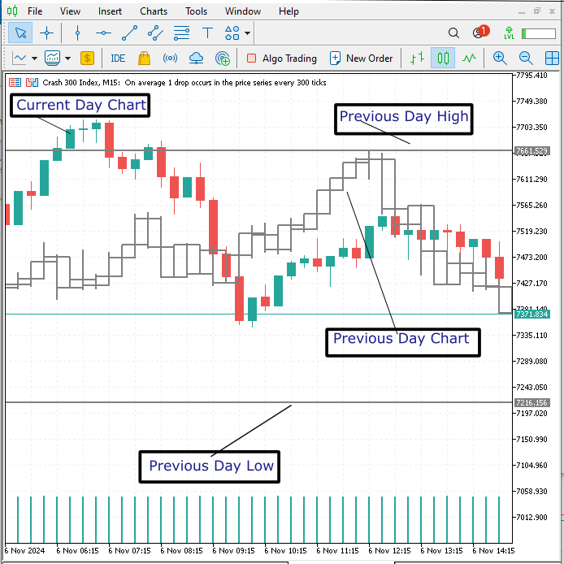Open the Signals broadcast icon
Screen dimensions: 564x564
click(x=170, y=59)
